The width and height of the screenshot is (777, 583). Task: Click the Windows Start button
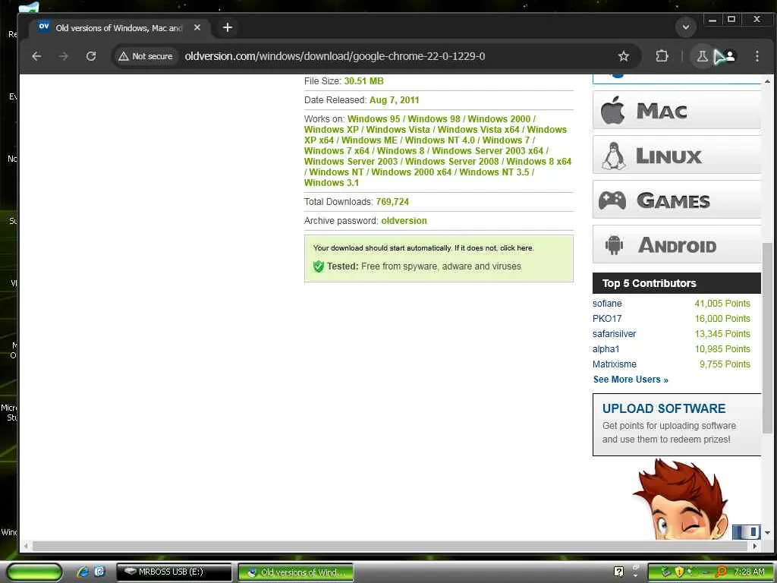click(33, 572)
